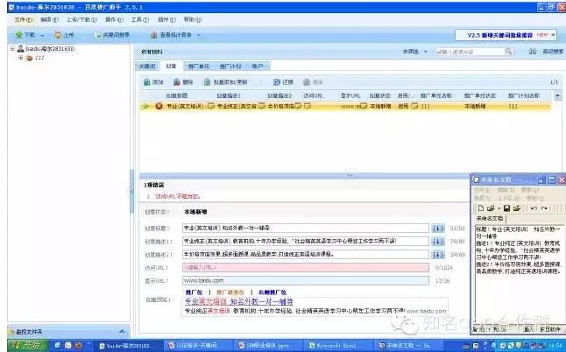Open dropdown arrow next to 下载
The image size is (566, 352).
42,35
